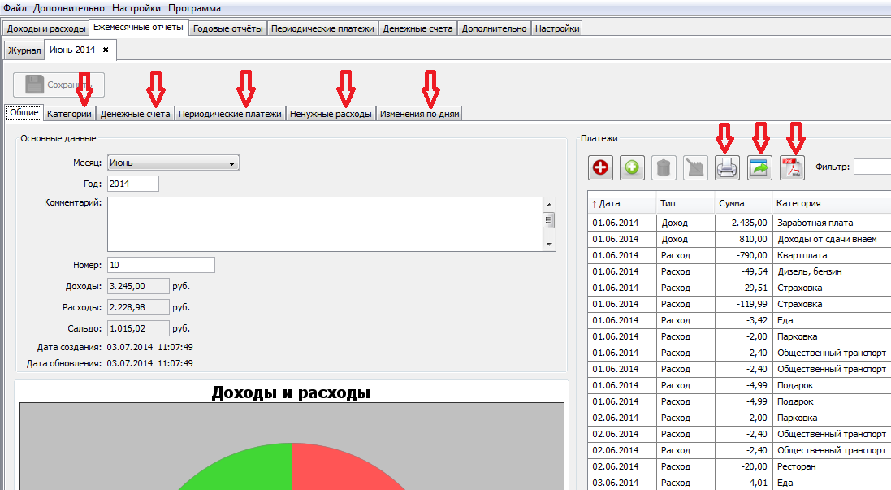Click the Фильтр input field
Screen dimensions: 891x490
[872, 167]
